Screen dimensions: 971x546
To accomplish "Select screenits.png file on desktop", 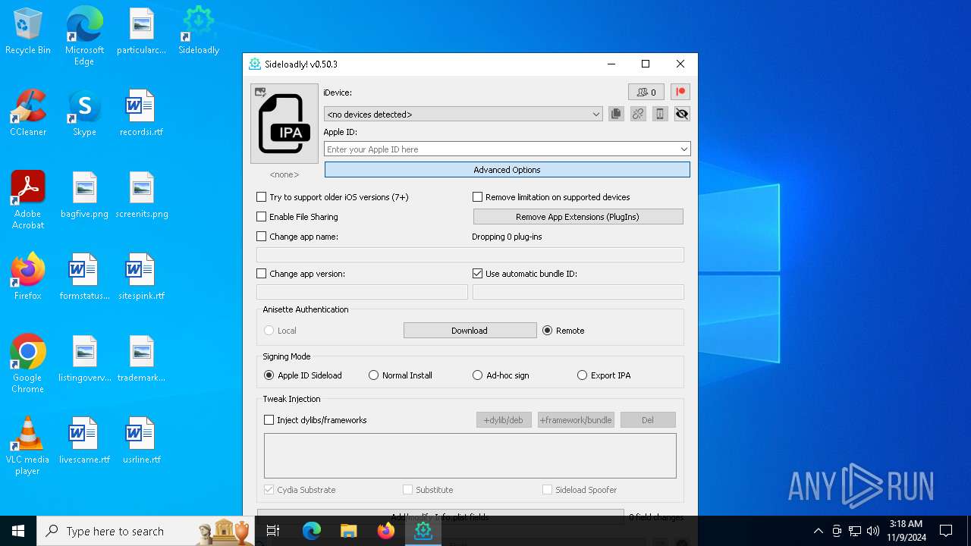I will pos(141,196).
